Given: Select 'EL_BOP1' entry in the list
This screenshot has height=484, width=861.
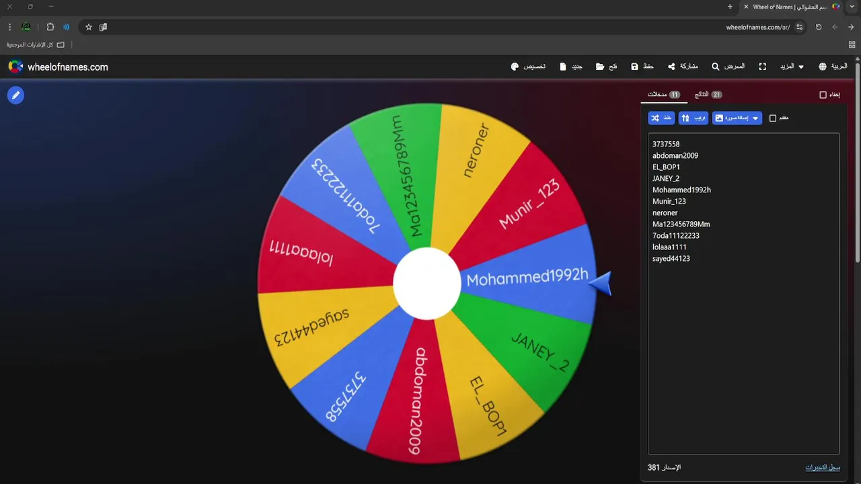Looking at the screenshot, I should [x=666, y=167].
